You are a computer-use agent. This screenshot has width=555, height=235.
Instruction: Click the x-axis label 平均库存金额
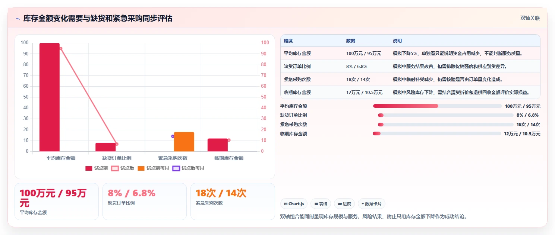(61, 158)
